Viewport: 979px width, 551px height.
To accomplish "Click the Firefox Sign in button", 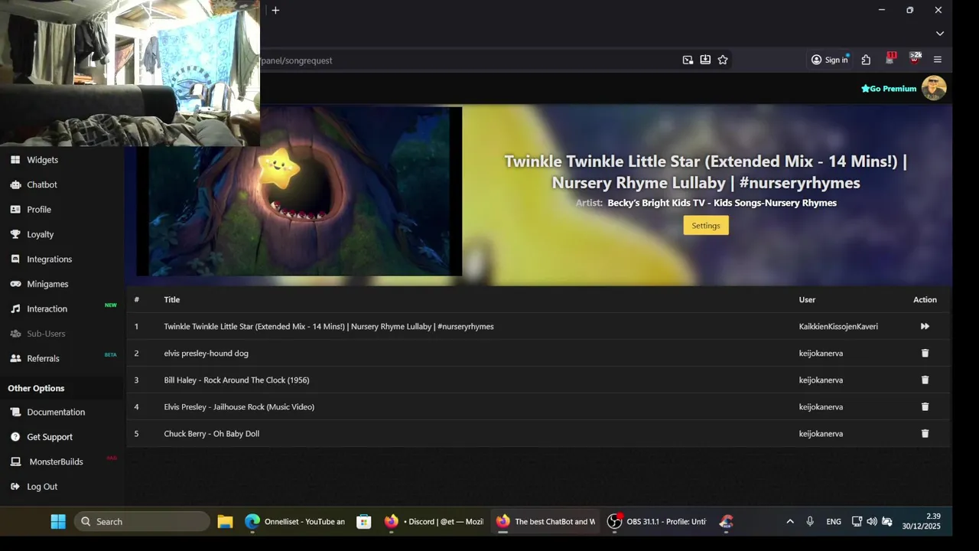I will (830, 60).
